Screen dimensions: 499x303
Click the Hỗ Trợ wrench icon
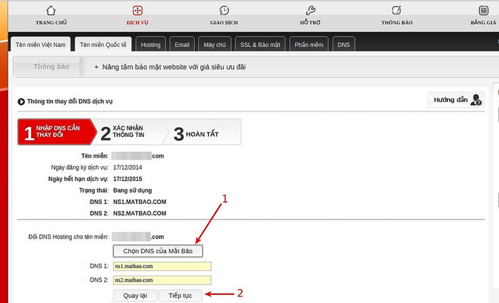(x=310, y=11)
